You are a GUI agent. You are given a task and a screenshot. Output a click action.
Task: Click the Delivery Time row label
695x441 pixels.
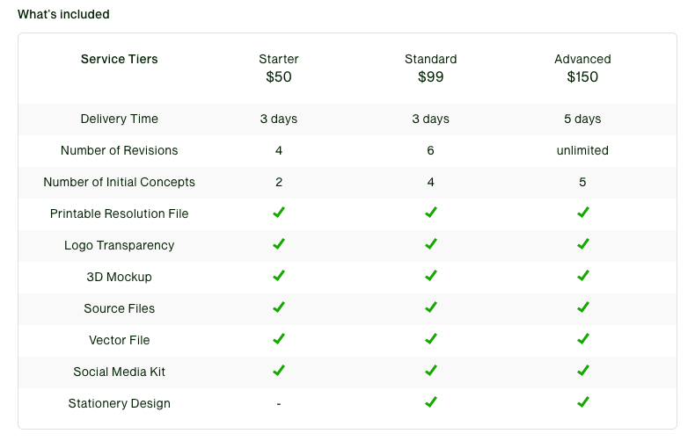click(120, 119)
